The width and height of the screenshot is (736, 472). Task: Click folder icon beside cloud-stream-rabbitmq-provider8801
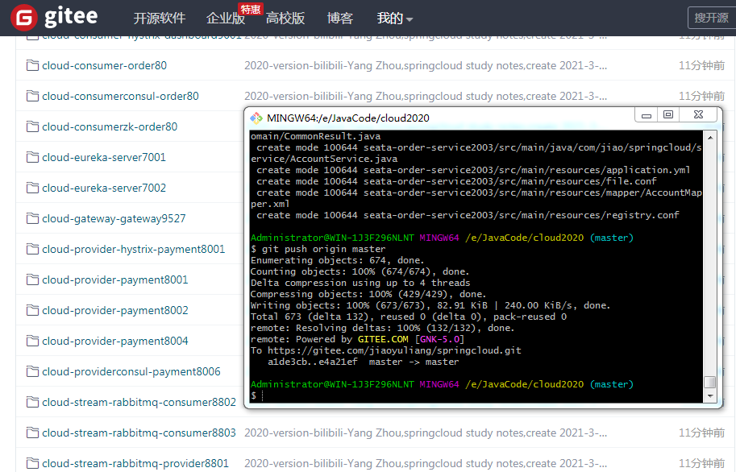pos(32,464)
